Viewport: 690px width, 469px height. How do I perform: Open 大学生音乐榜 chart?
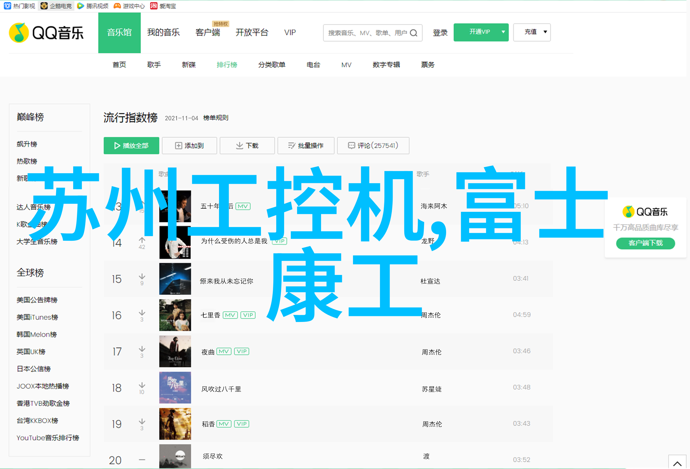click(x=37, y=242)
